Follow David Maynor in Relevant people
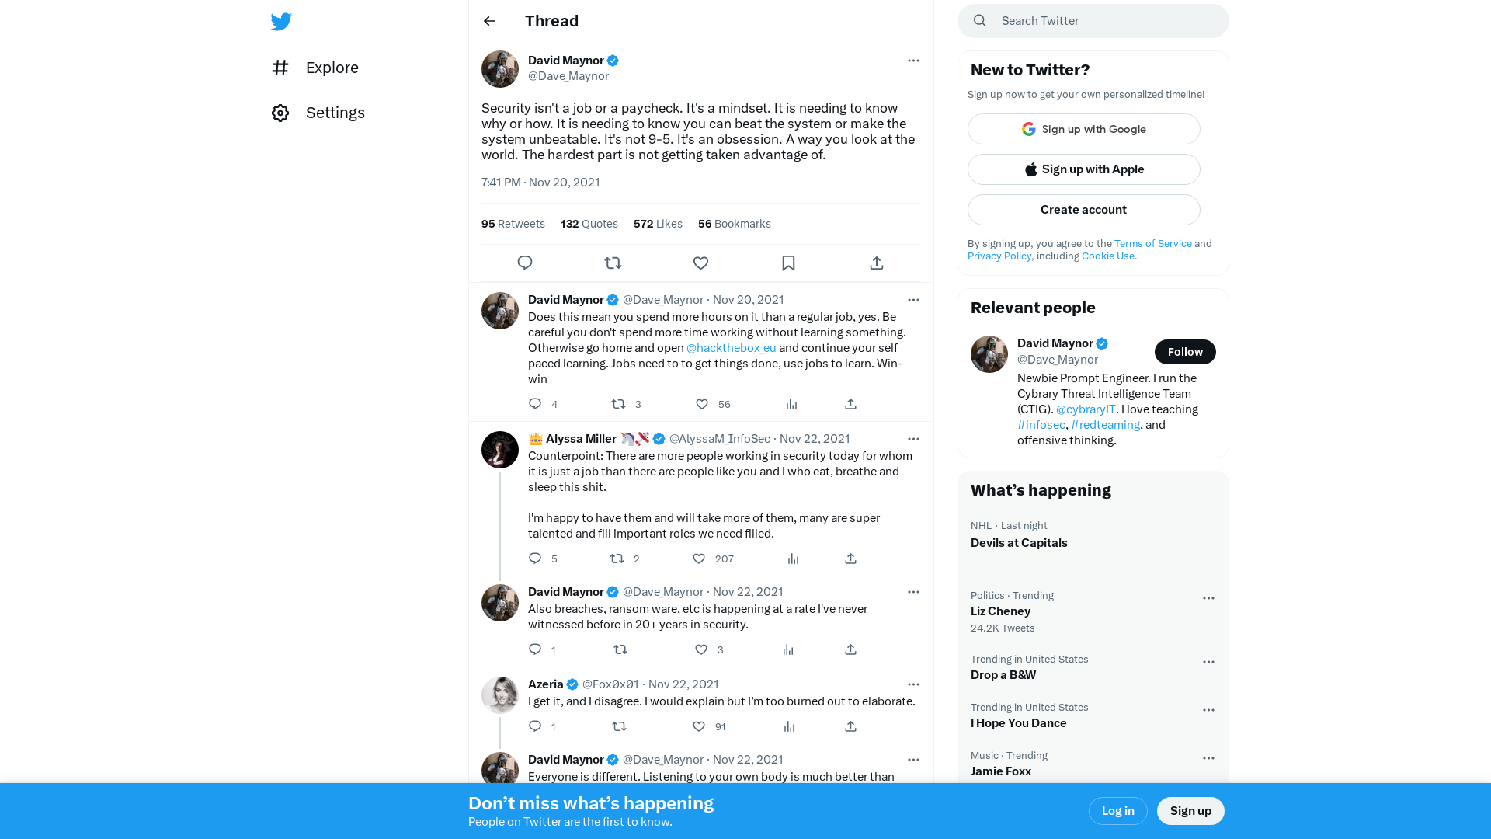Image resolution: width=1491 pixels, height=839 pixels. point(1185,352)
